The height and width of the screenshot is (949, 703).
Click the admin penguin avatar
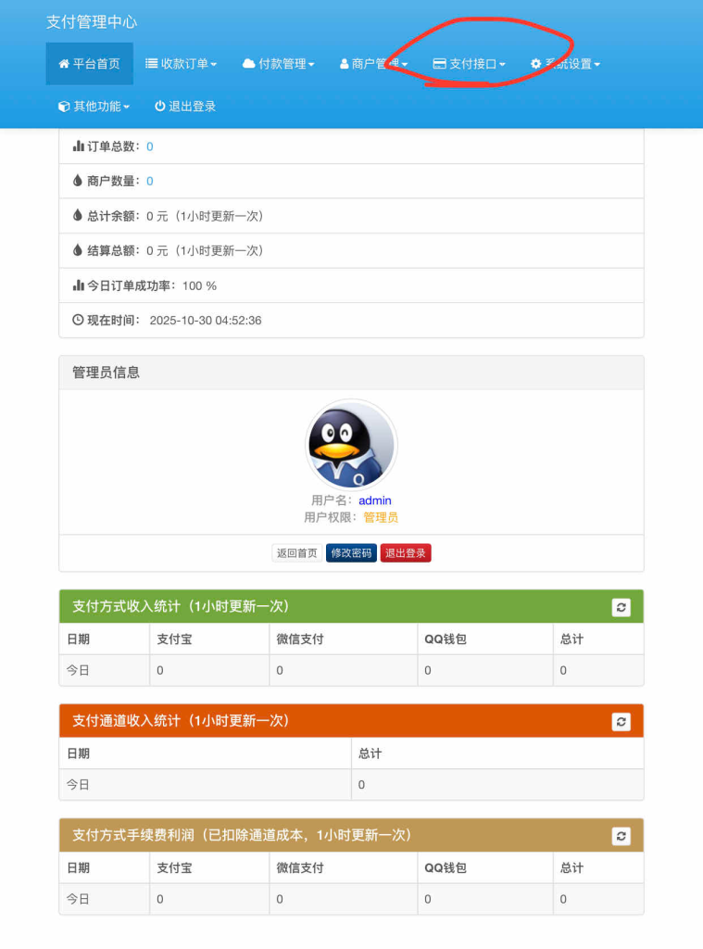point(352,444)
